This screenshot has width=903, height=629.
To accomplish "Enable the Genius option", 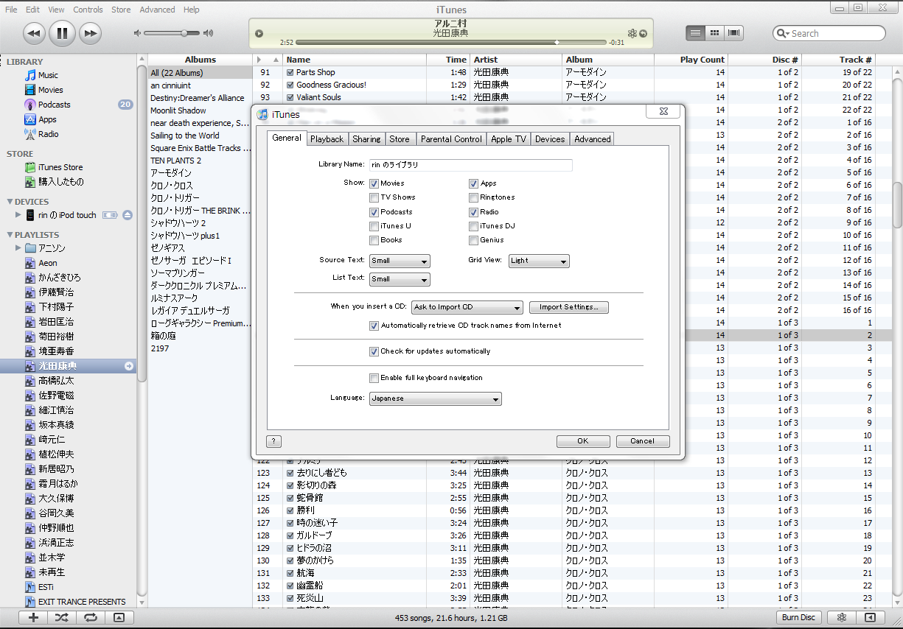I will [473, 240].
